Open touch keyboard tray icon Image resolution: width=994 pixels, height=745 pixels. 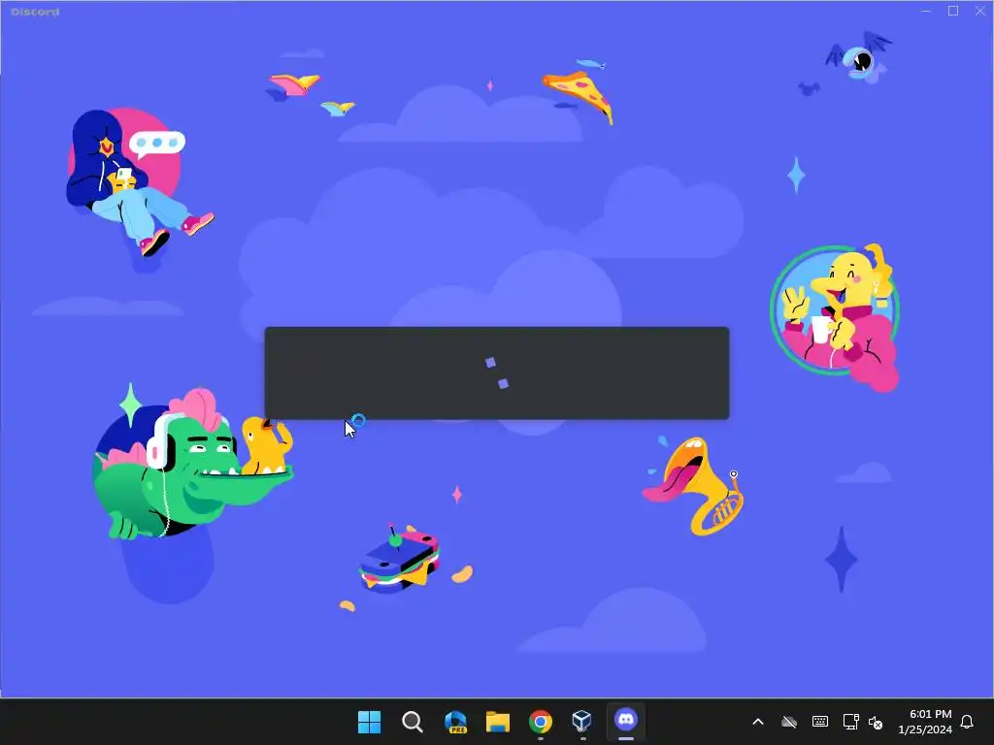819,722
